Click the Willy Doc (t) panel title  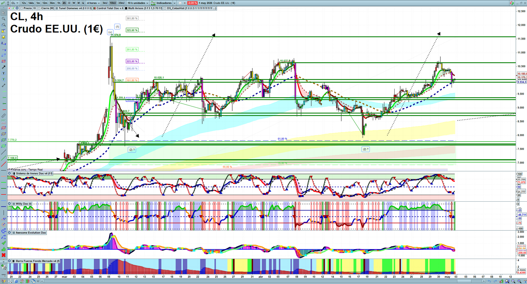point(24,204)
